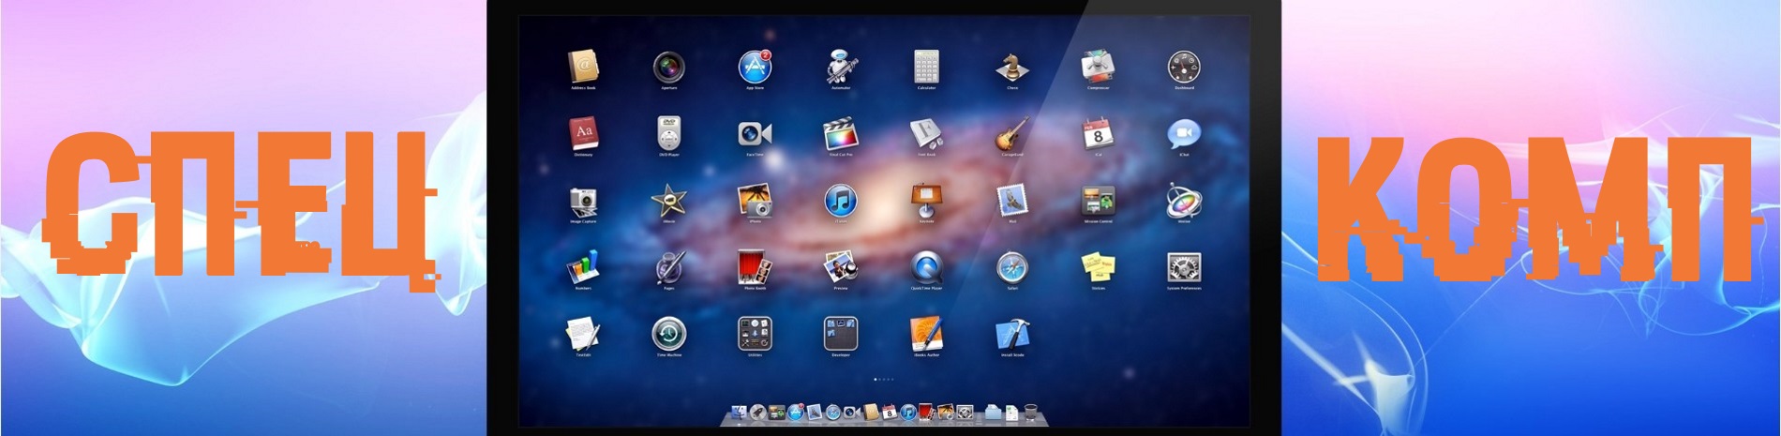Click Launchpad rocket icon in the Dock

pos(758,413)
